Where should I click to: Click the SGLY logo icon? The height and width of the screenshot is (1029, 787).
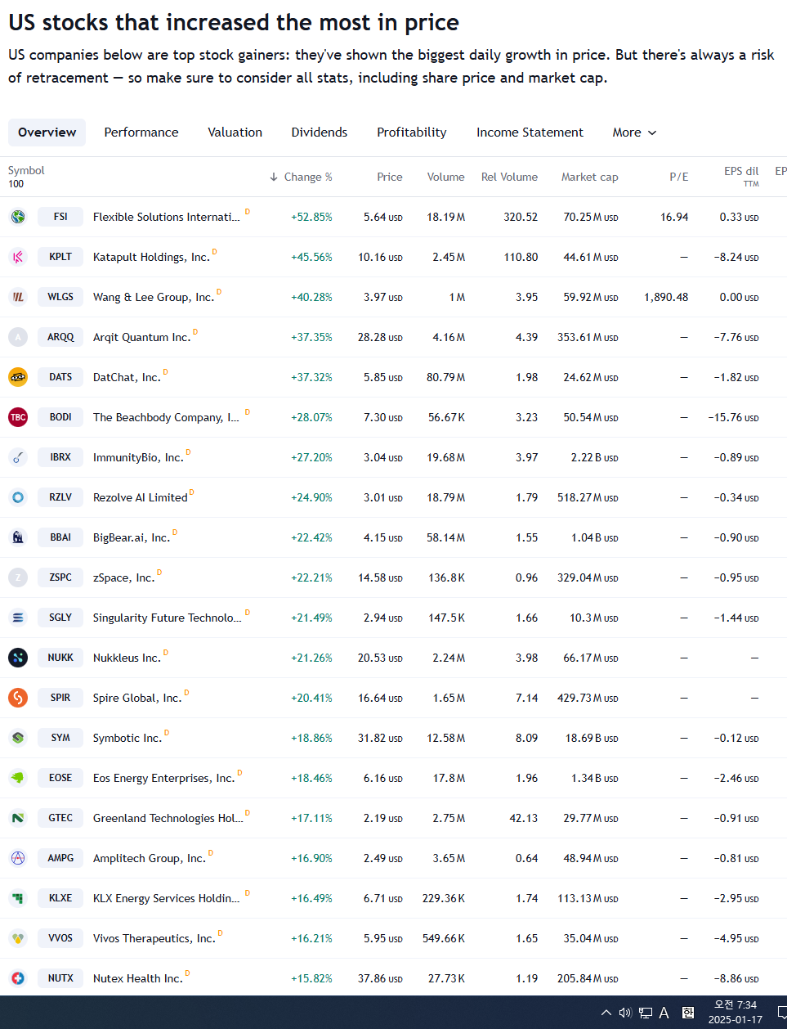[18, 618]
